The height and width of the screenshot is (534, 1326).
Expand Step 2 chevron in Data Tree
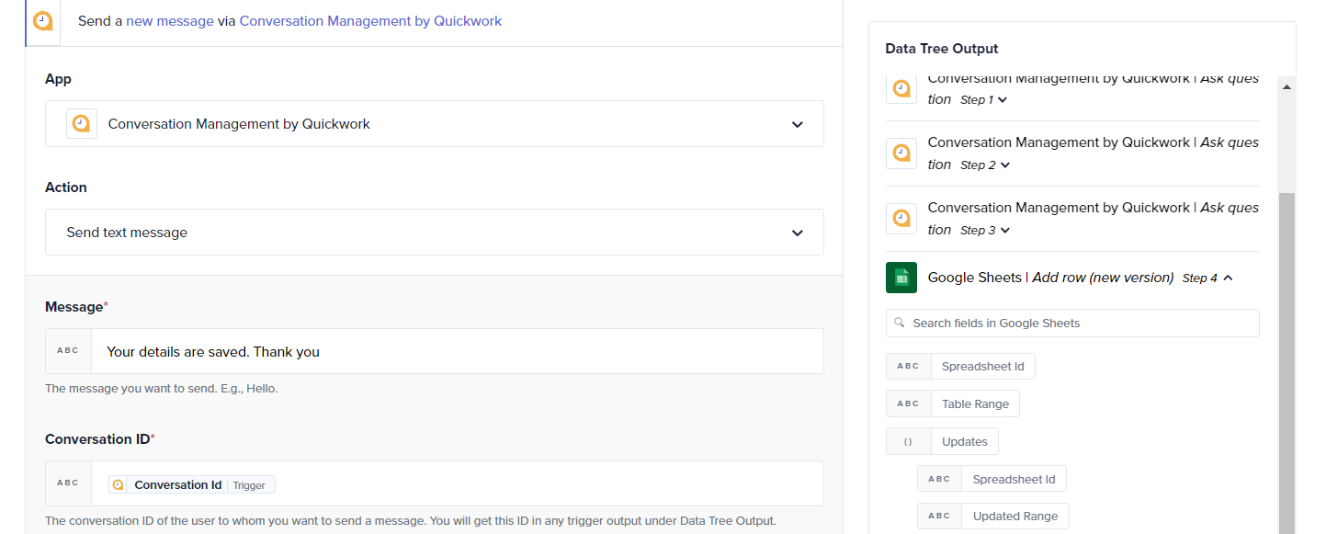click(1005, 165)
